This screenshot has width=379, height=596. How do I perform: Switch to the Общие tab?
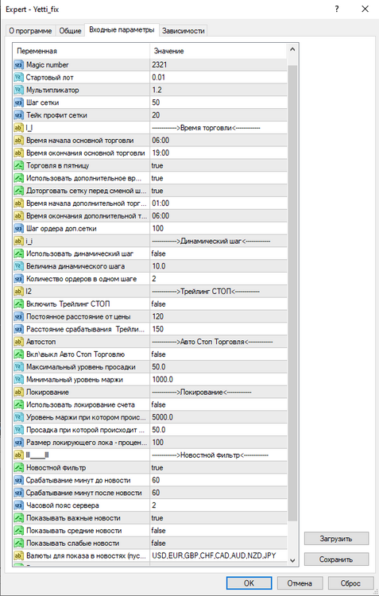click(x=71, y=31)
